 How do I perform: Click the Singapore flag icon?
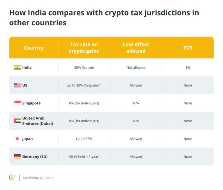point(17,103)
